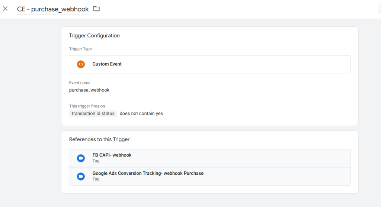Click the blue tag icon for FB CAPI- webhook
The height and width of the screenshot is (207, 381).
pos(81,158)
